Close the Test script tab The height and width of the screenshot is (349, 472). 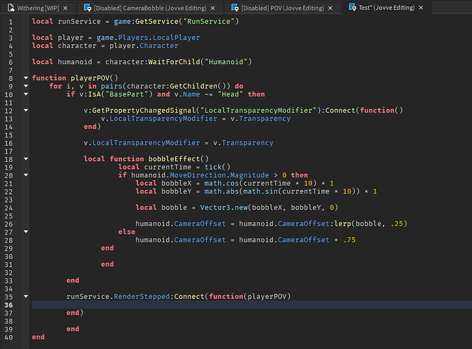point(421,8)
